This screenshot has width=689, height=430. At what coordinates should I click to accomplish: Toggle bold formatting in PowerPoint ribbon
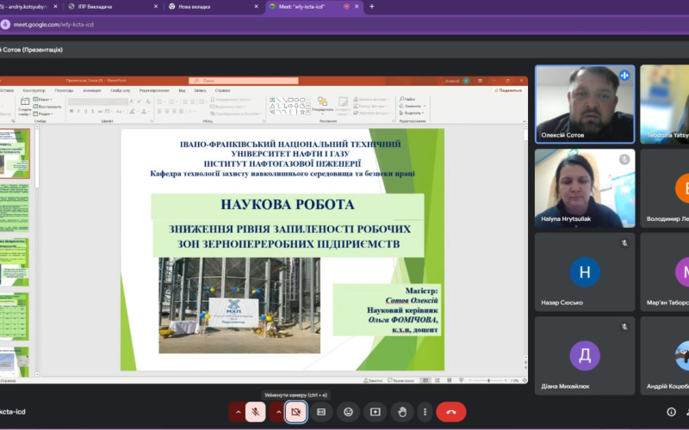(71, 112)
